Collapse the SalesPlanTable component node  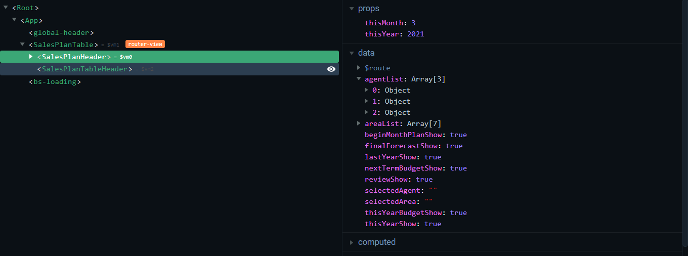[x=23, y=45]
